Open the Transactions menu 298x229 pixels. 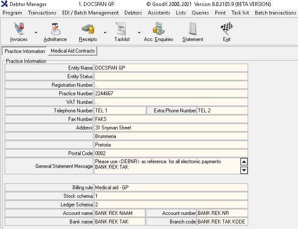point(42,13)
